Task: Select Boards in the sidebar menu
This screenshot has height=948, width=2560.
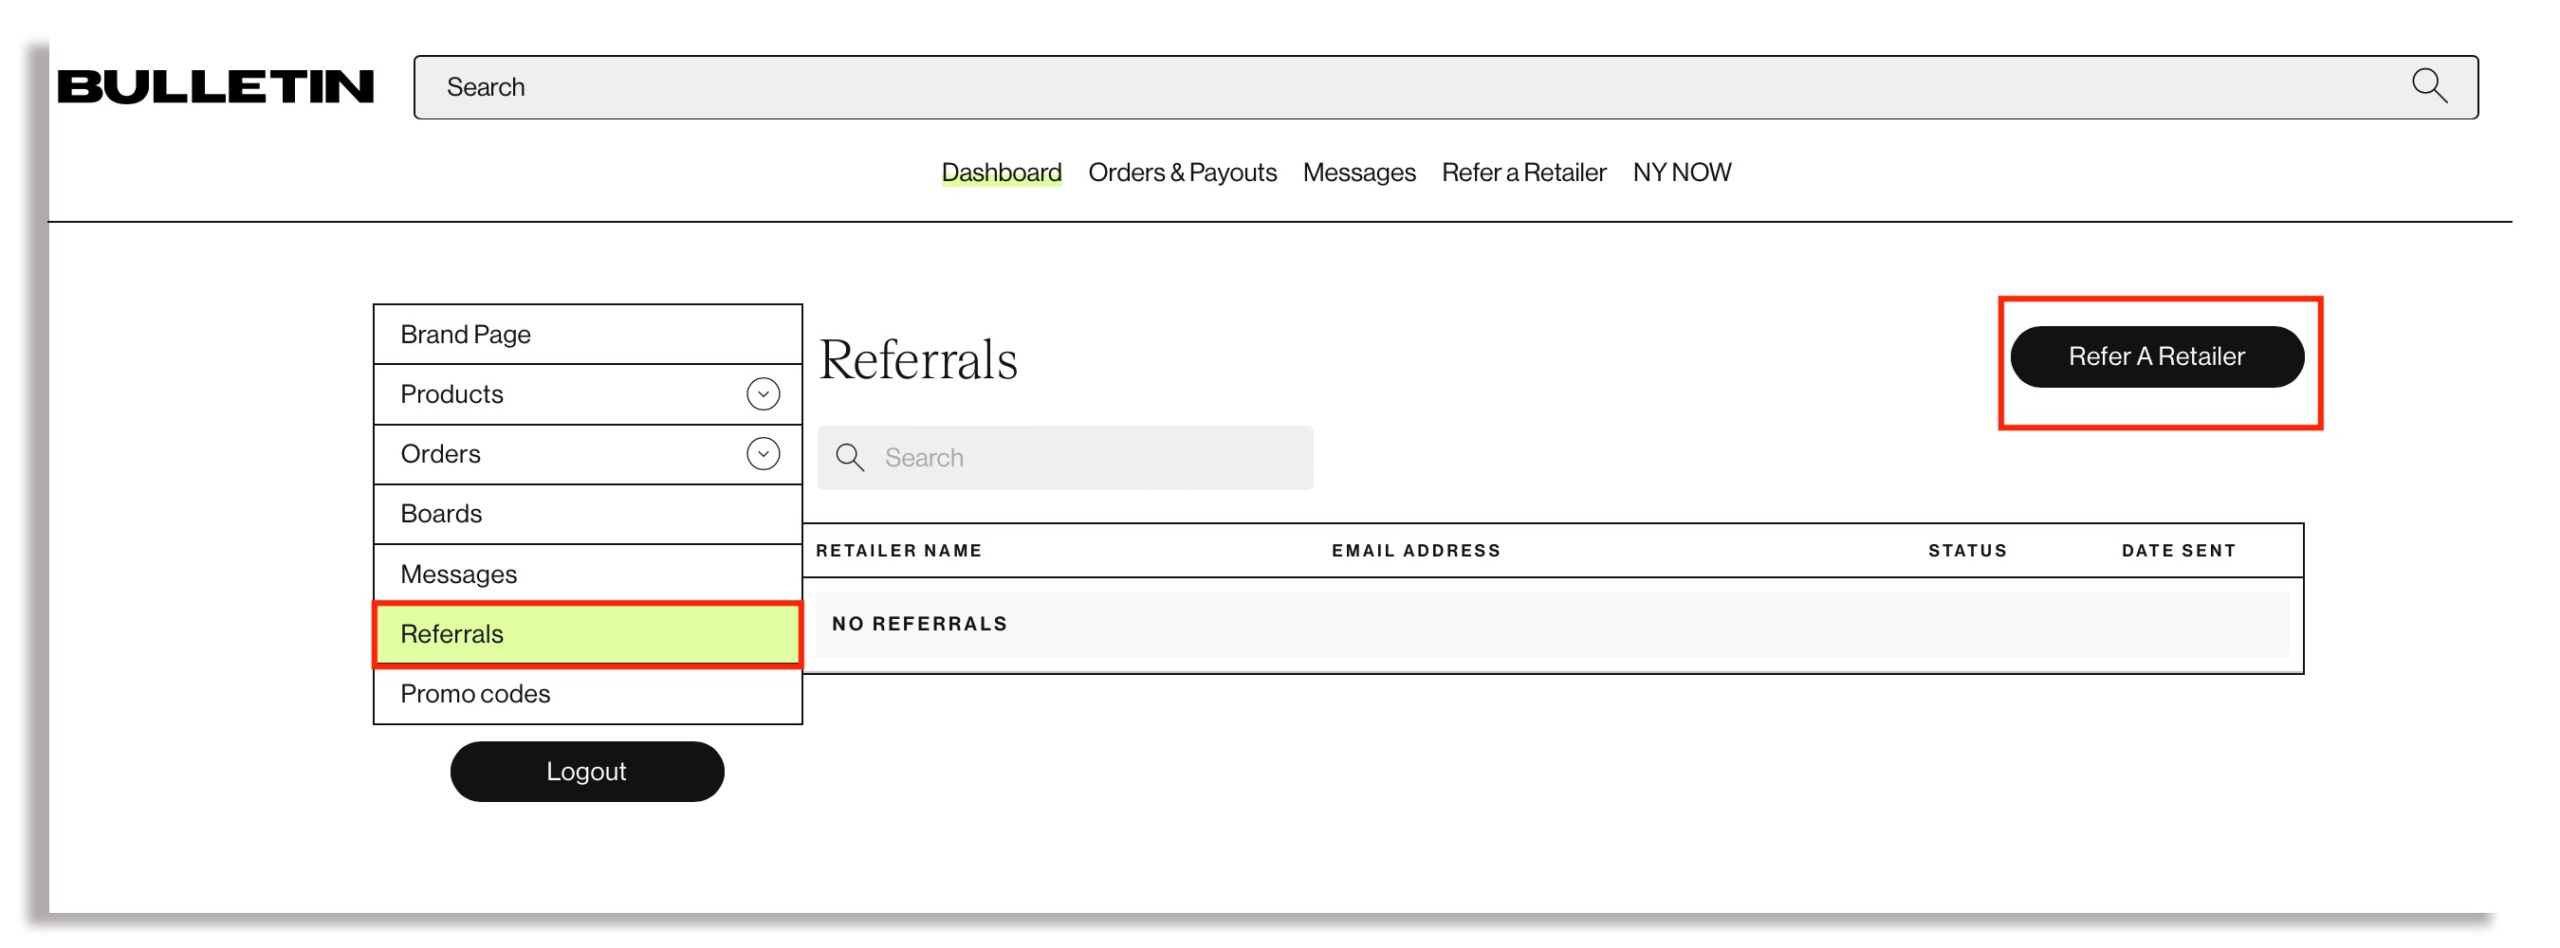Action: pyautogui.click(x=441, y=514)
